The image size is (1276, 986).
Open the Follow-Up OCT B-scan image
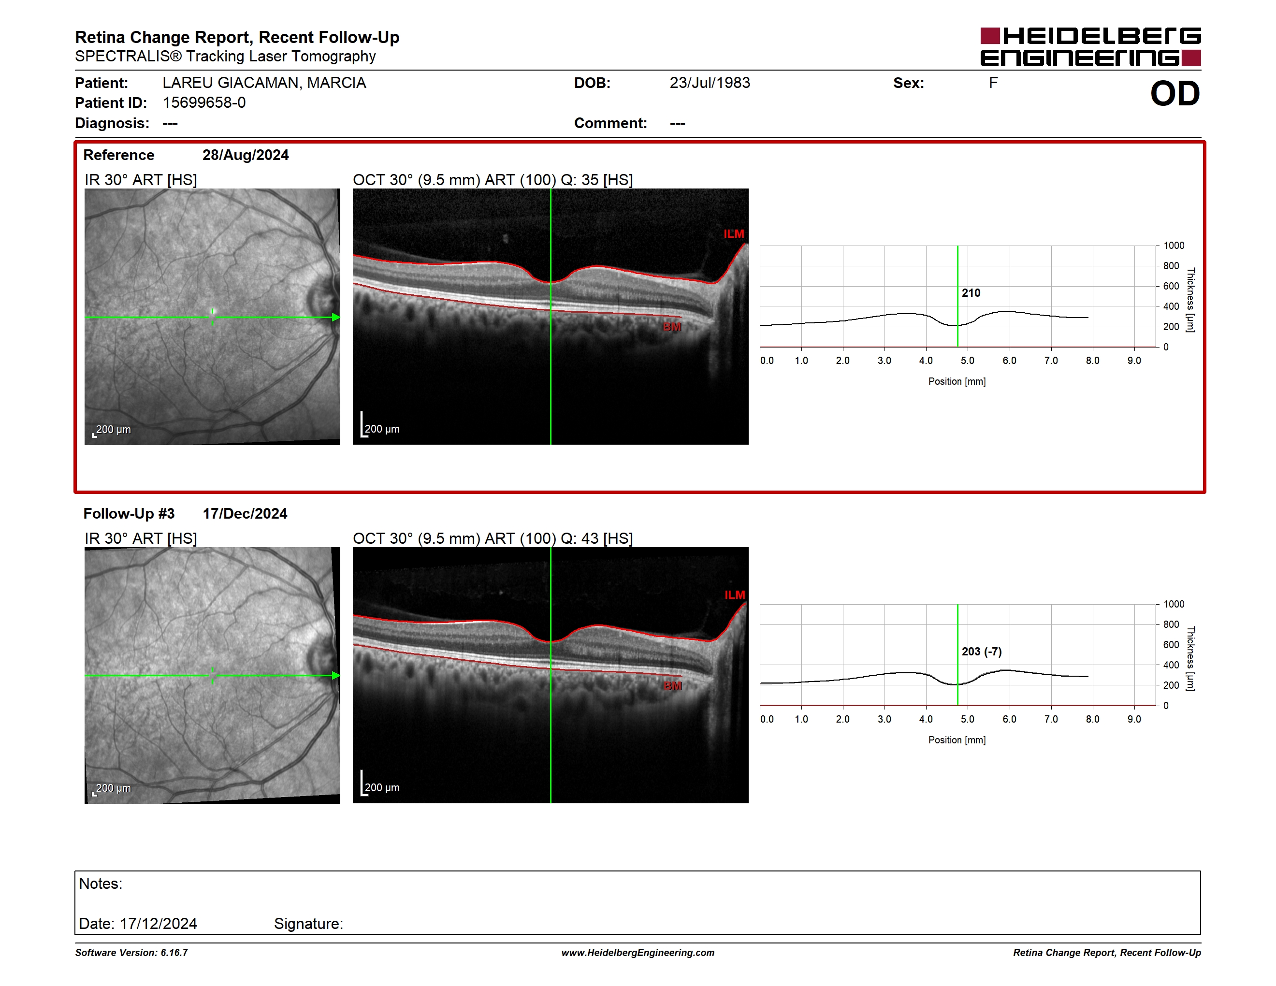click(551, 675)
